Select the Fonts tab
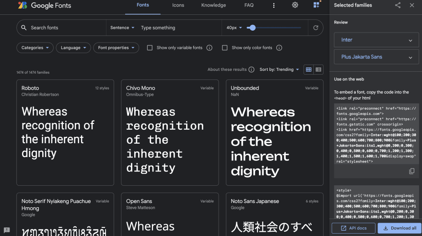The height and width of the screenshot is (236, 422). pos(142,5)
